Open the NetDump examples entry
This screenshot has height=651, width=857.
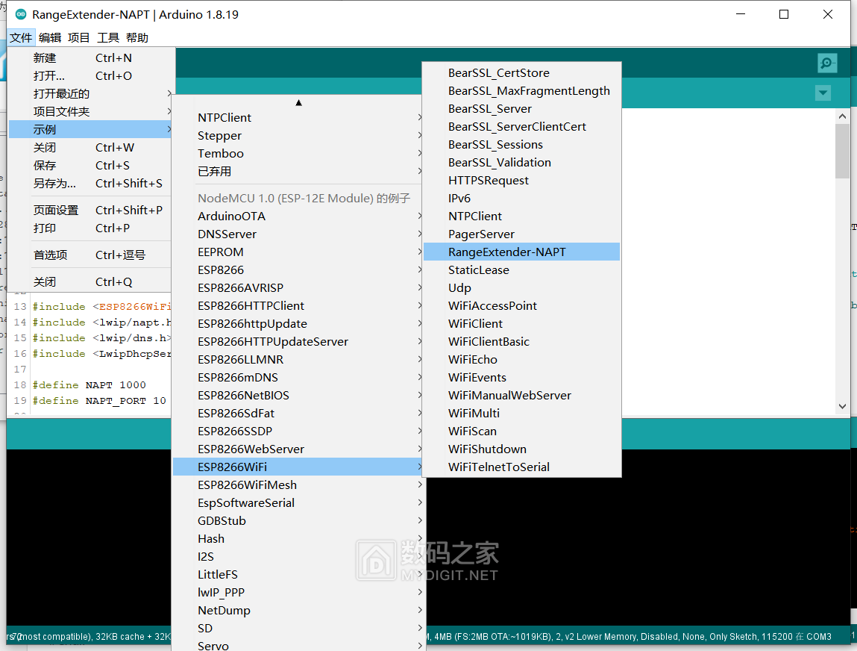(298, 611)
